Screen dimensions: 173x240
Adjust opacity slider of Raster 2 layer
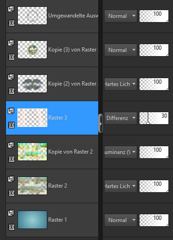click(x=154, y=186)
